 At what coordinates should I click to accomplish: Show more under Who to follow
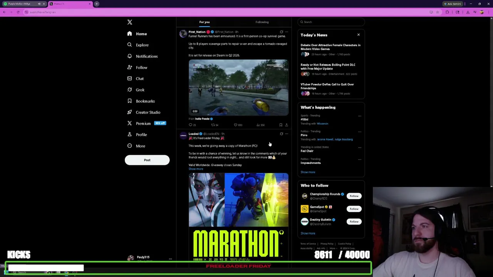point(308,234)
